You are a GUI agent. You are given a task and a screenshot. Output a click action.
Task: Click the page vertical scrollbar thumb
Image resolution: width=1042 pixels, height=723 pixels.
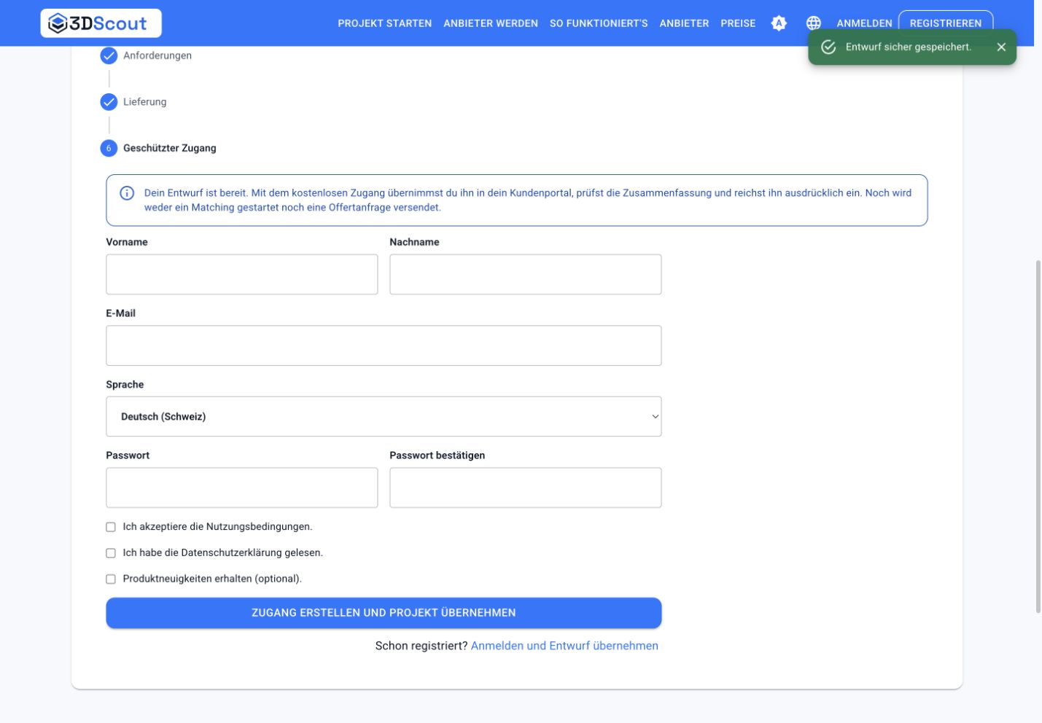point(1038,436)
